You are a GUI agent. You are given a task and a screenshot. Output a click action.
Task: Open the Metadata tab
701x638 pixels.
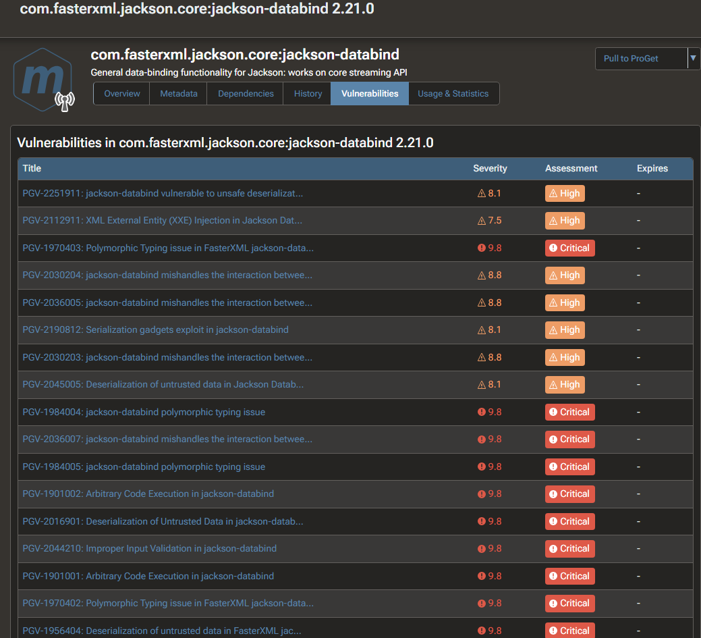pyautogui.click(x=179, y=94)
